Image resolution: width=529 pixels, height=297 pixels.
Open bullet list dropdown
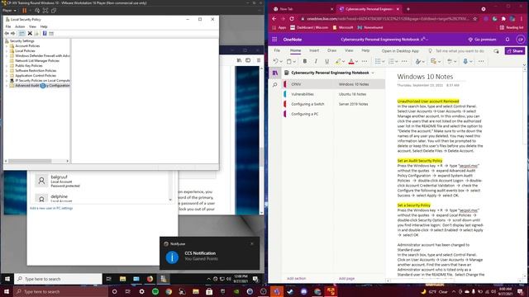pyautogui.click(x=384, y=61)
